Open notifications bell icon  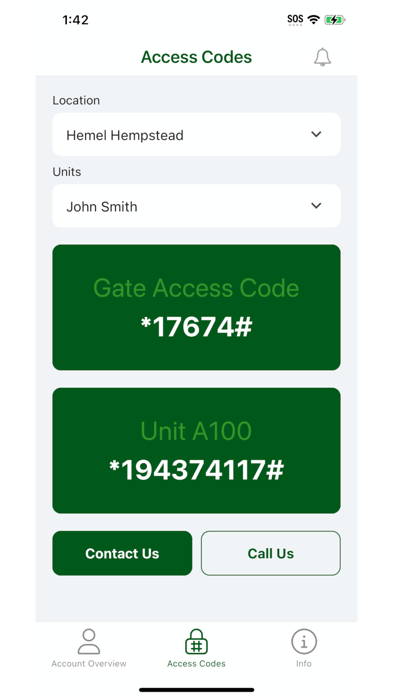[322, 57]
